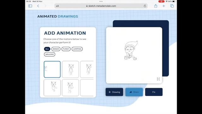Add a new Drawing button
The height and width of the screenshot is (114, 202).
coord(114,92)
